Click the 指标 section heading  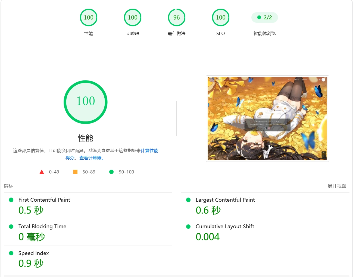(x=8, y=186)
